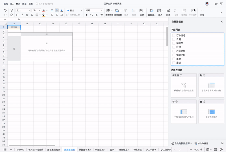Viewport: 226px width, 152px height.
Task: Click the eraser clear-format icon
Action: pyautogui.click(x=11, y=15)
